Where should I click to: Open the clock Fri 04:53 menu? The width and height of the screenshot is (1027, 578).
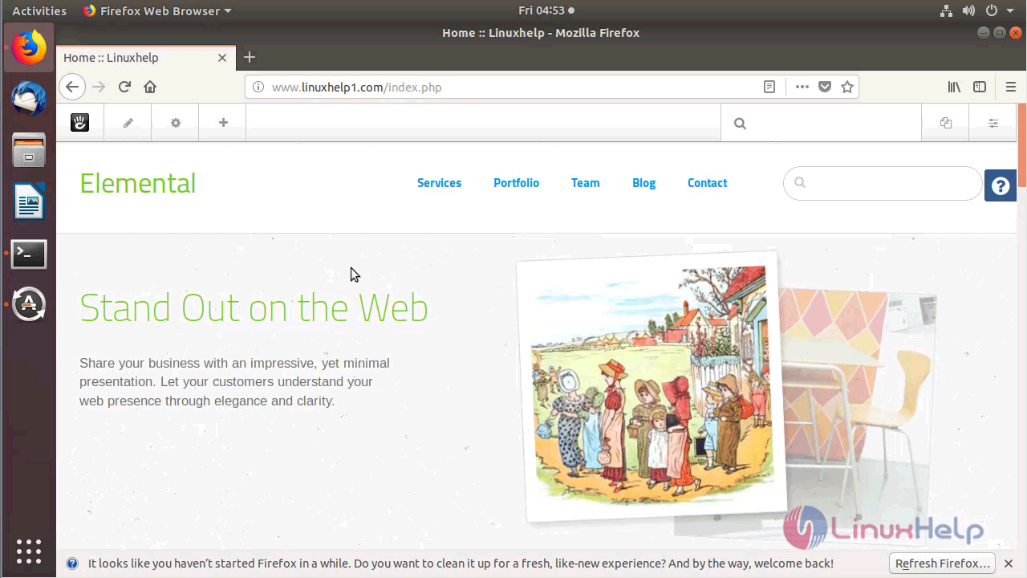click(546, 10)
